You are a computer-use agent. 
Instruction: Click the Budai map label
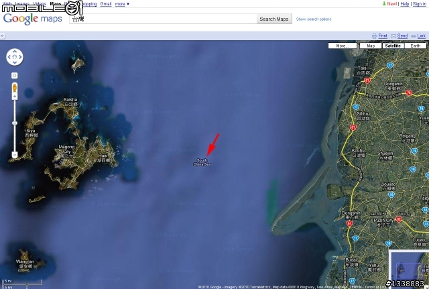pyautogui.click(x=351, y=262)
